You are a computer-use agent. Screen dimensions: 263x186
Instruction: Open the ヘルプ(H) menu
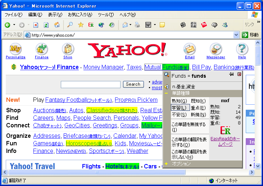pos(127,15)
